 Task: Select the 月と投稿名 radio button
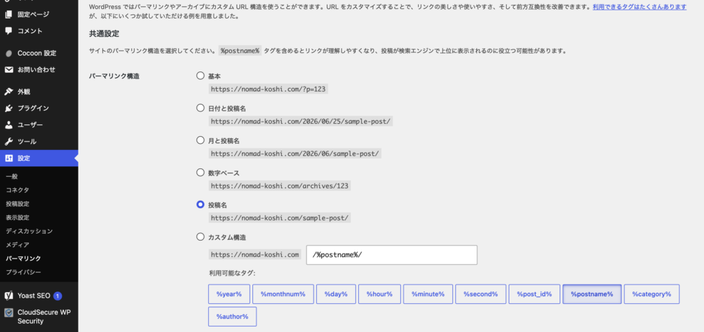200,140
